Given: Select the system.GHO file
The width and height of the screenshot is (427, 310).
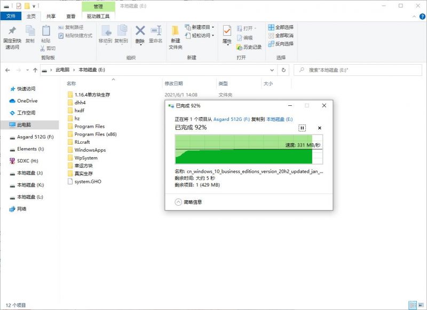Looking at the screenshot, I should pyautogui.click(x=84, y=181).
